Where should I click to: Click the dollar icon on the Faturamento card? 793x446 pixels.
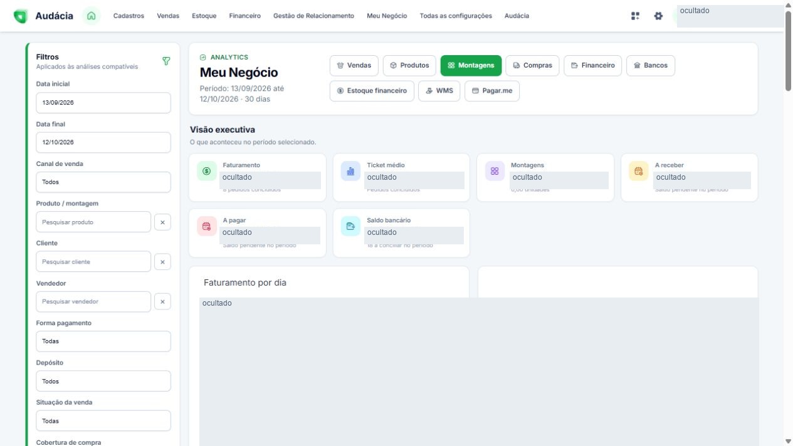(207, 171)
